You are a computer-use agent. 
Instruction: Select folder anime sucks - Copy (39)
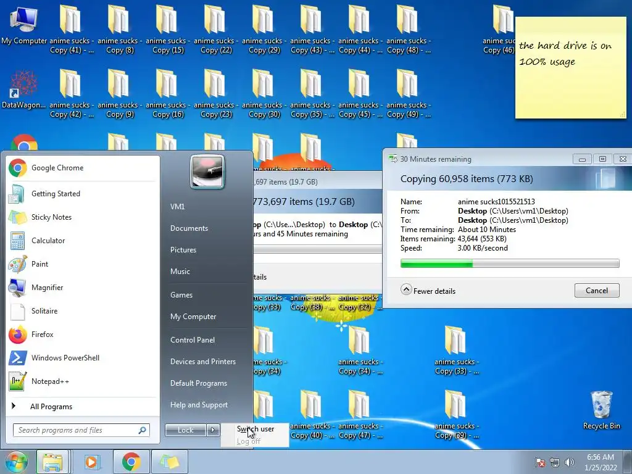(x=456, y=414)
